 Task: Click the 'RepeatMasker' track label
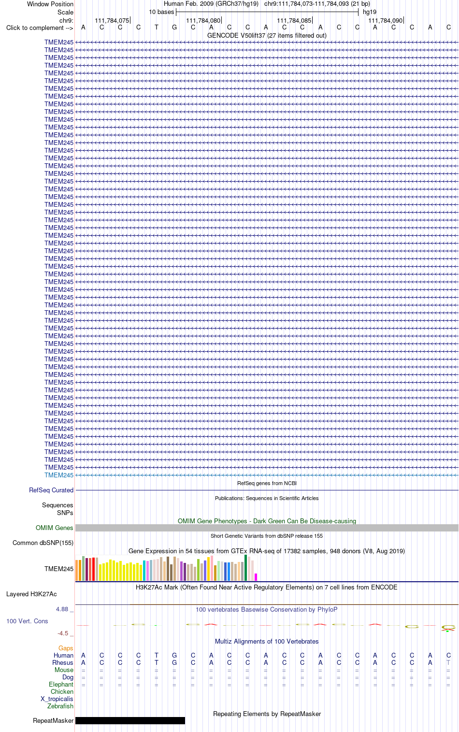click(x=53, y=720)
